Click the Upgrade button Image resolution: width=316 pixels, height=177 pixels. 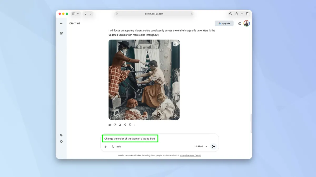[x=224, y=23]
